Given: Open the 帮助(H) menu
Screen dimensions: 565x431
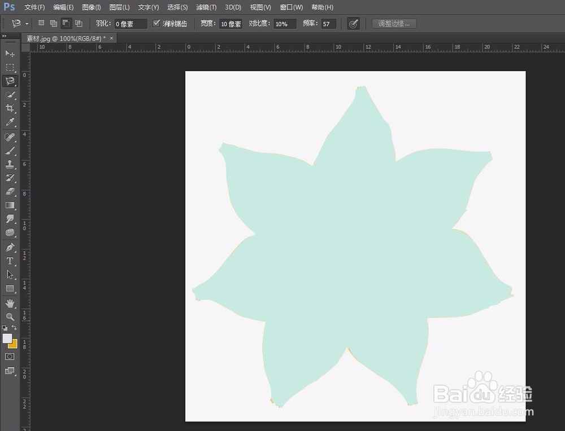Looking at the screenshot, I should pyautogui.click(x=322, y=7).
